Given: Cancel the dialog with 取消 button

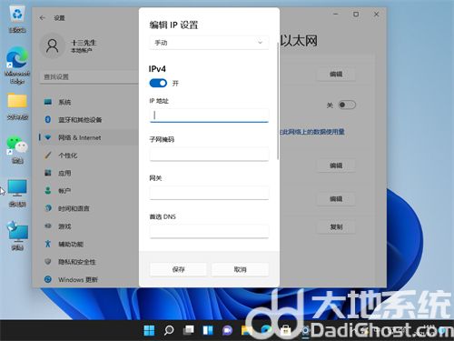Looking at the screenshot, I should [x=240, y=269].
